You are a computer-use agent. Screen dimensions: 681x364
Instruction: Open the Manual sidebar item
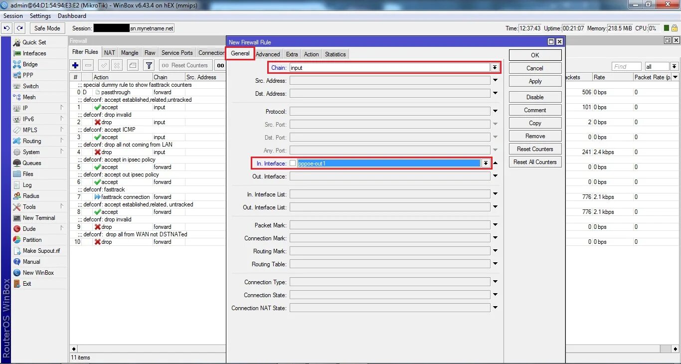coord(31,262)
